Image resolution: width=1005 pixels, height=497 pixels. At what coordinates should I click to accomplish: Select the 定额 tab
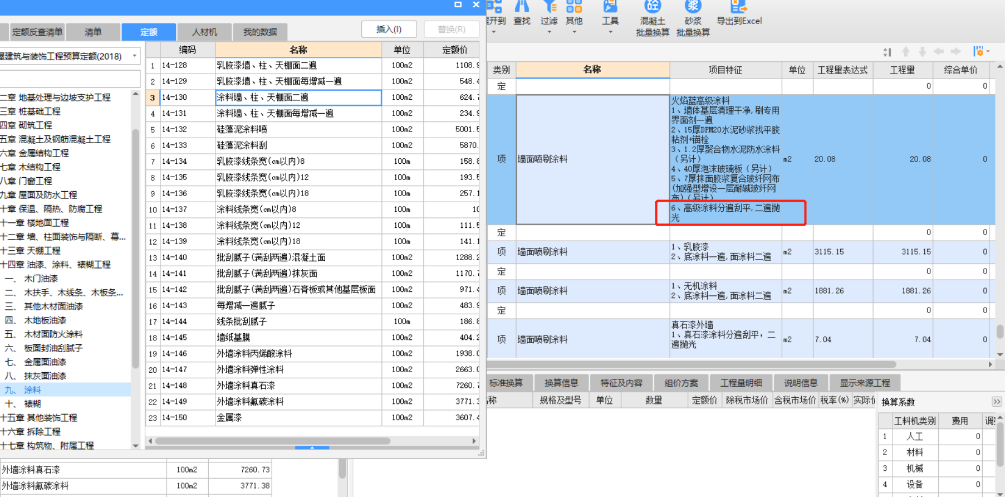pyautogui.click(x=149, y=32)
